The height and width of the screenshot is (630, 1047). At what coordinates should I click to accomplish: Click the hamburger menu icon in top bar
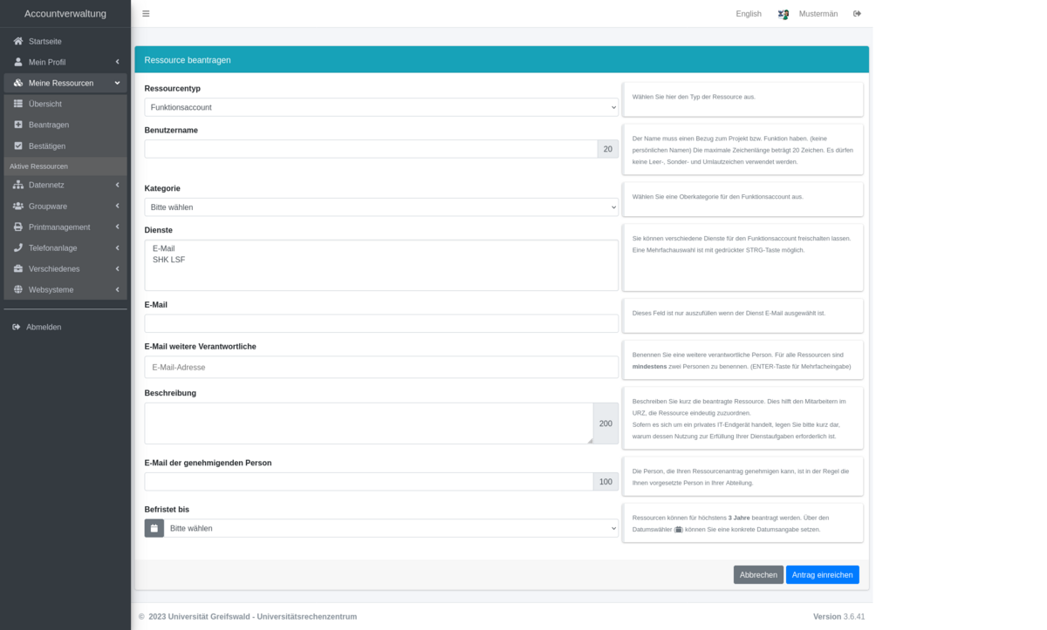(146, 14)
